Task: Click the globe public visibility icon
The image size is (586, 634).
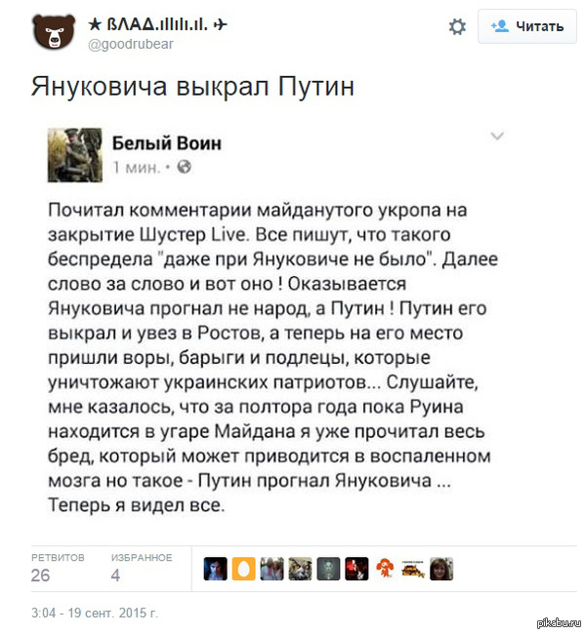Action: pyautogui.click(x=184, y=167)
